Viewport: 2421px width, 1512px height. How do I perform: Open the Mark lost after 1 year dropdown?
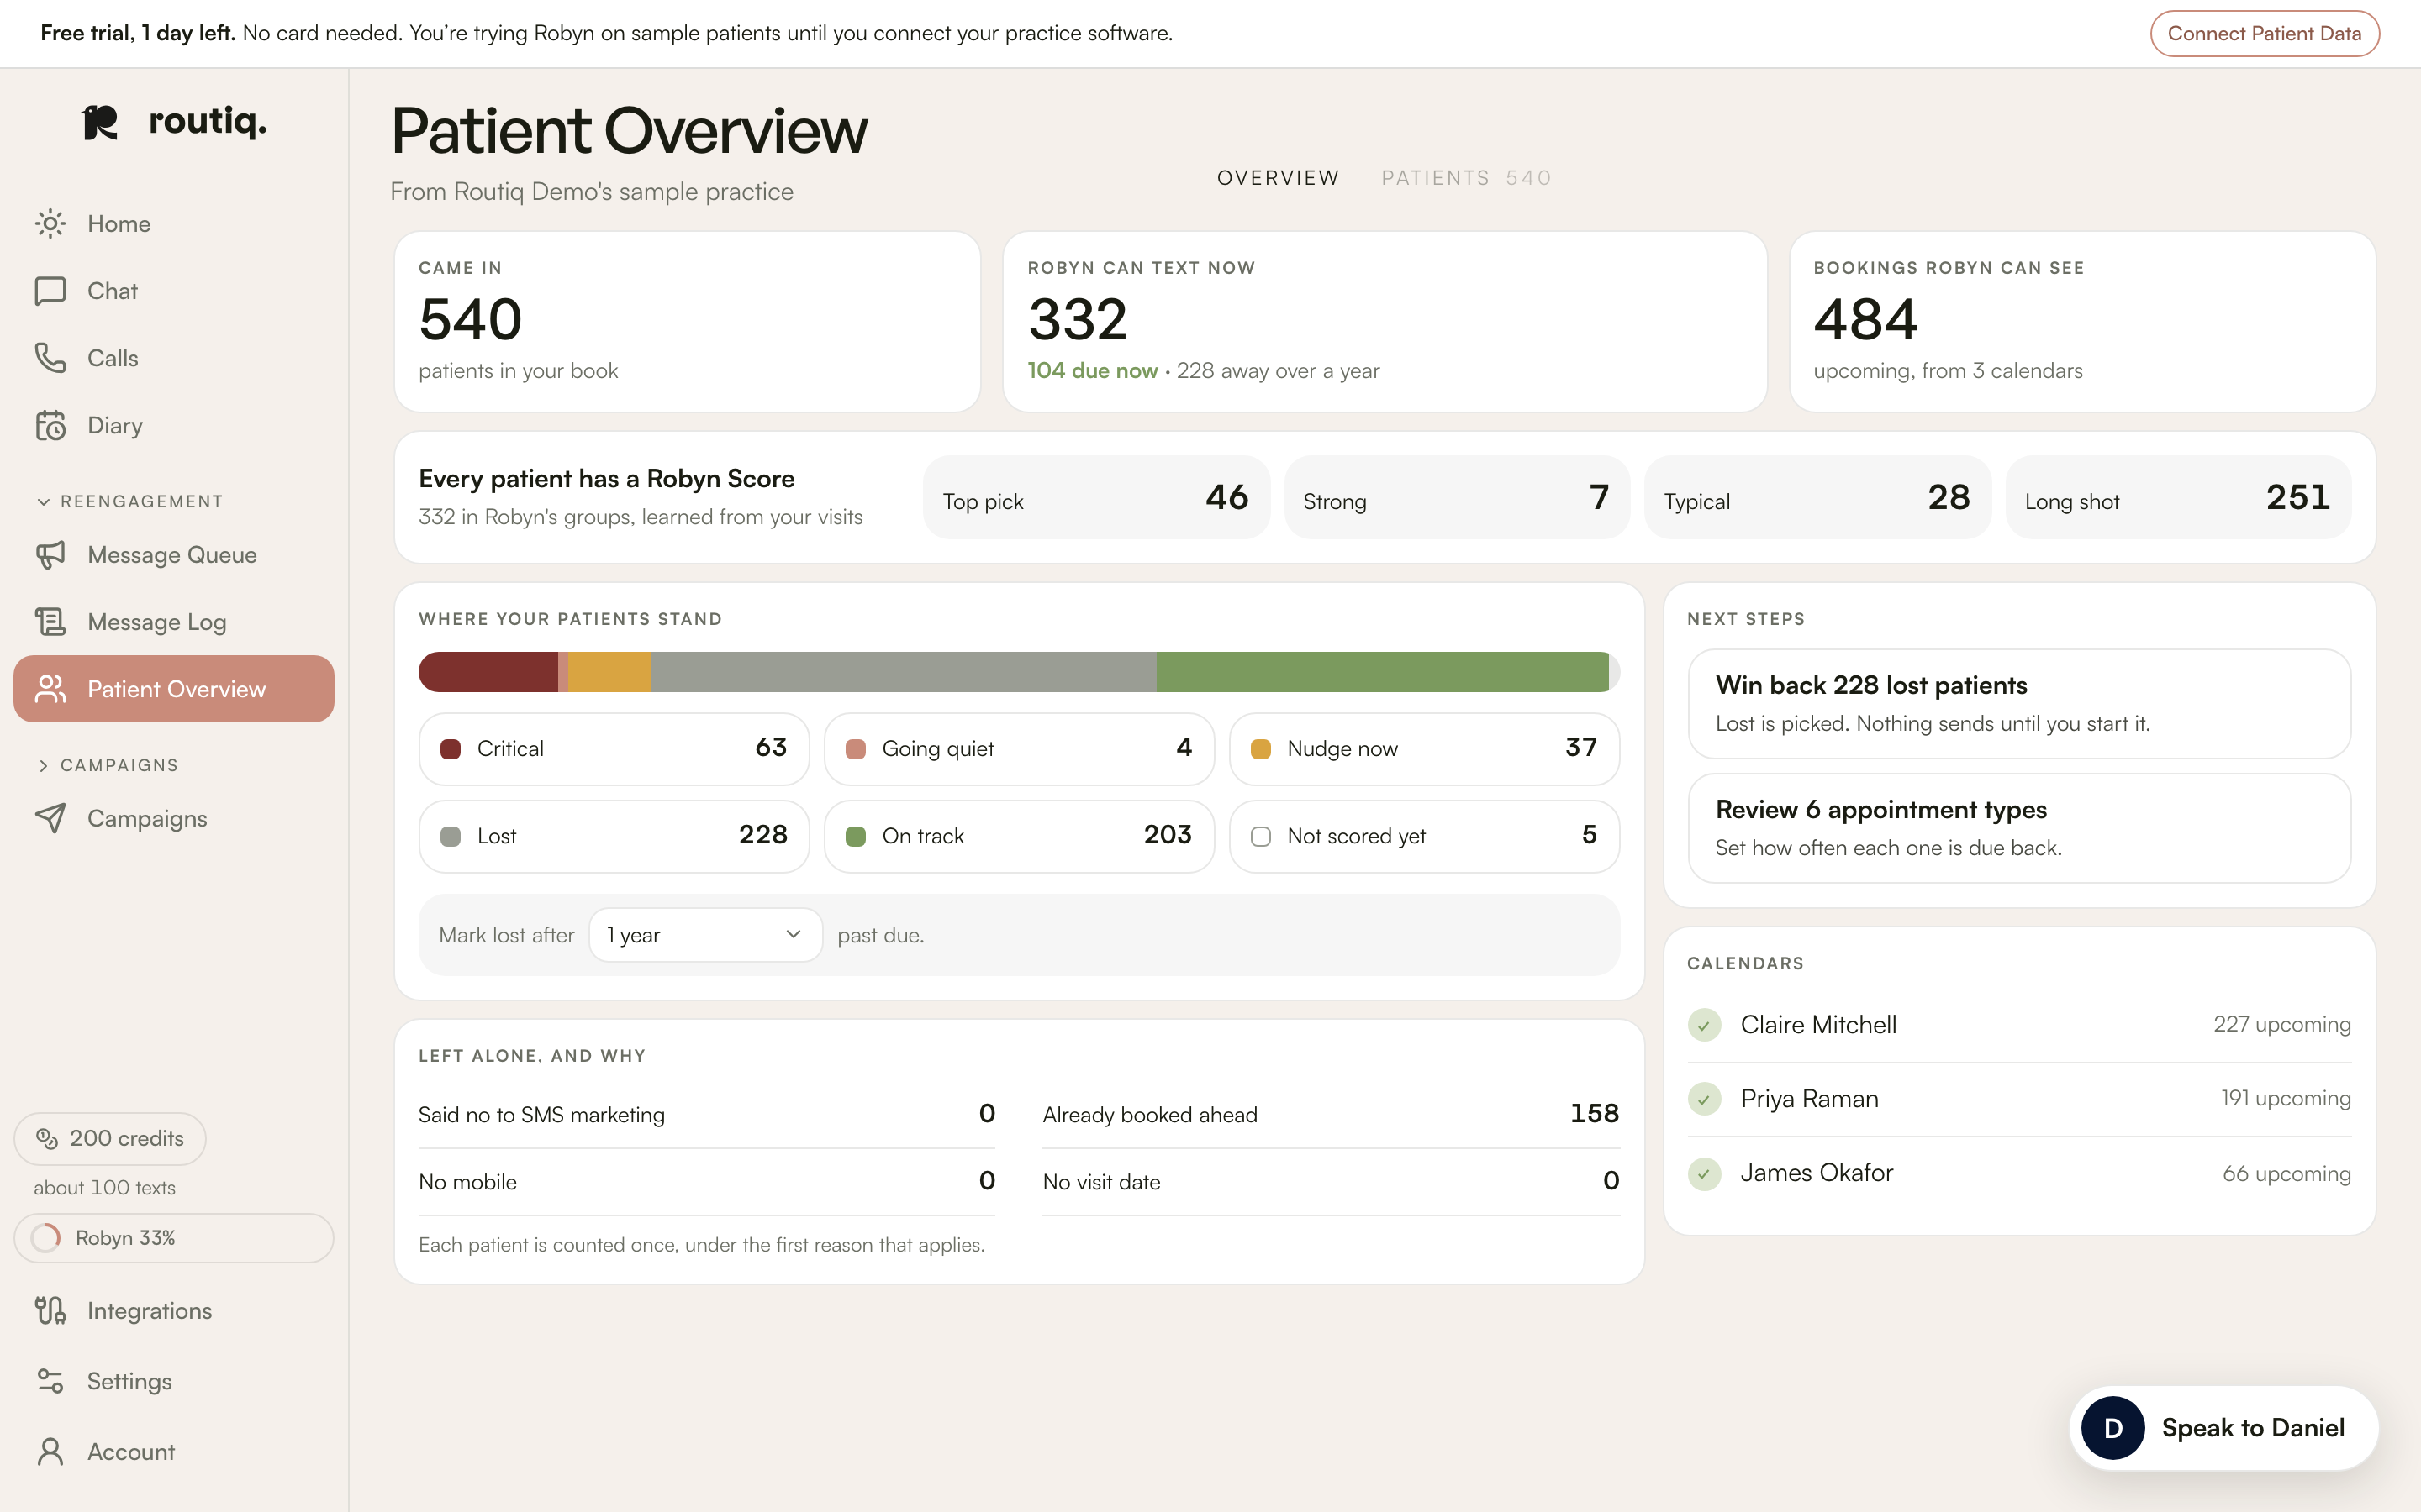pyautogui.click(x=705, y=935)
